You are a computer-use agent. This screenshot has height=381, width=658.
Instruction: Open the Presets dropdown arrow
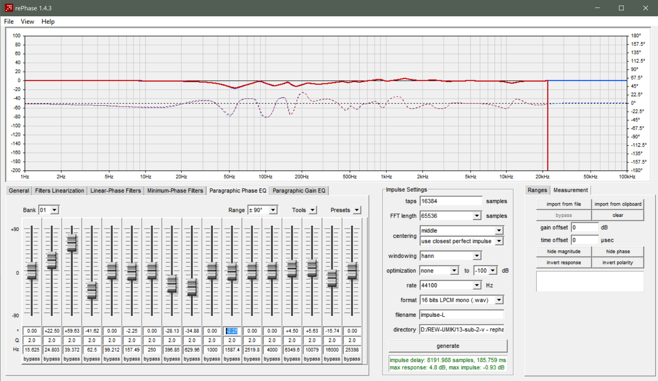tap(357, 210)
